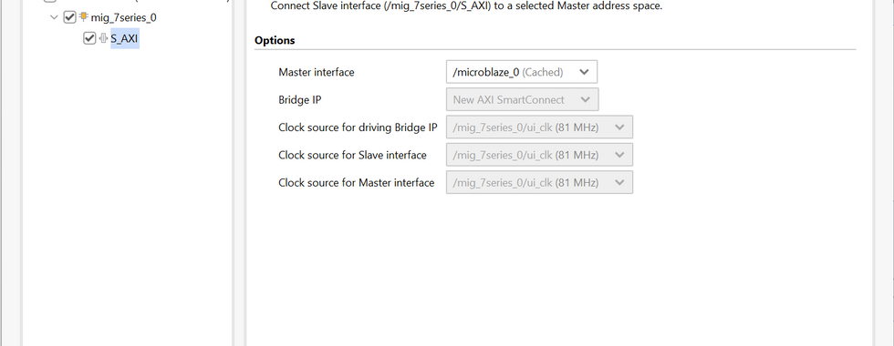The width and height of the screenshot is (894, 346).
Task: Click the arrow beside /microblaze_0 (Cached)
Action: (584, 72)
